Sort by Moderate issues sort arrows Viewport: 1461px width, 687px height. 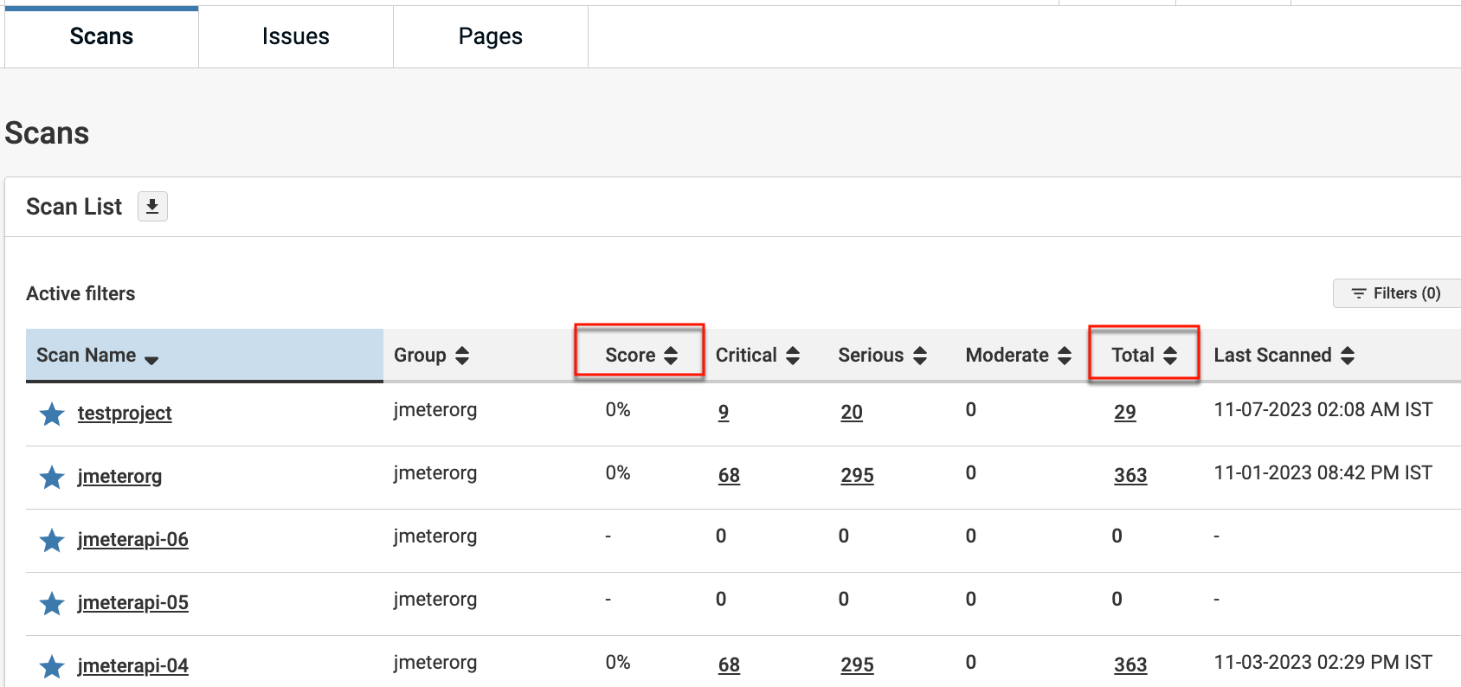point(1065,356)
